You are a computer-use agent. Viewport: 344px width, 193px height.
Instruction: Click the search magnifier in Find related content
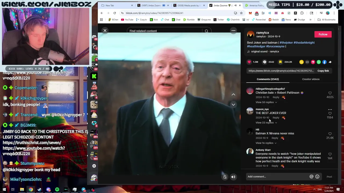206,31
